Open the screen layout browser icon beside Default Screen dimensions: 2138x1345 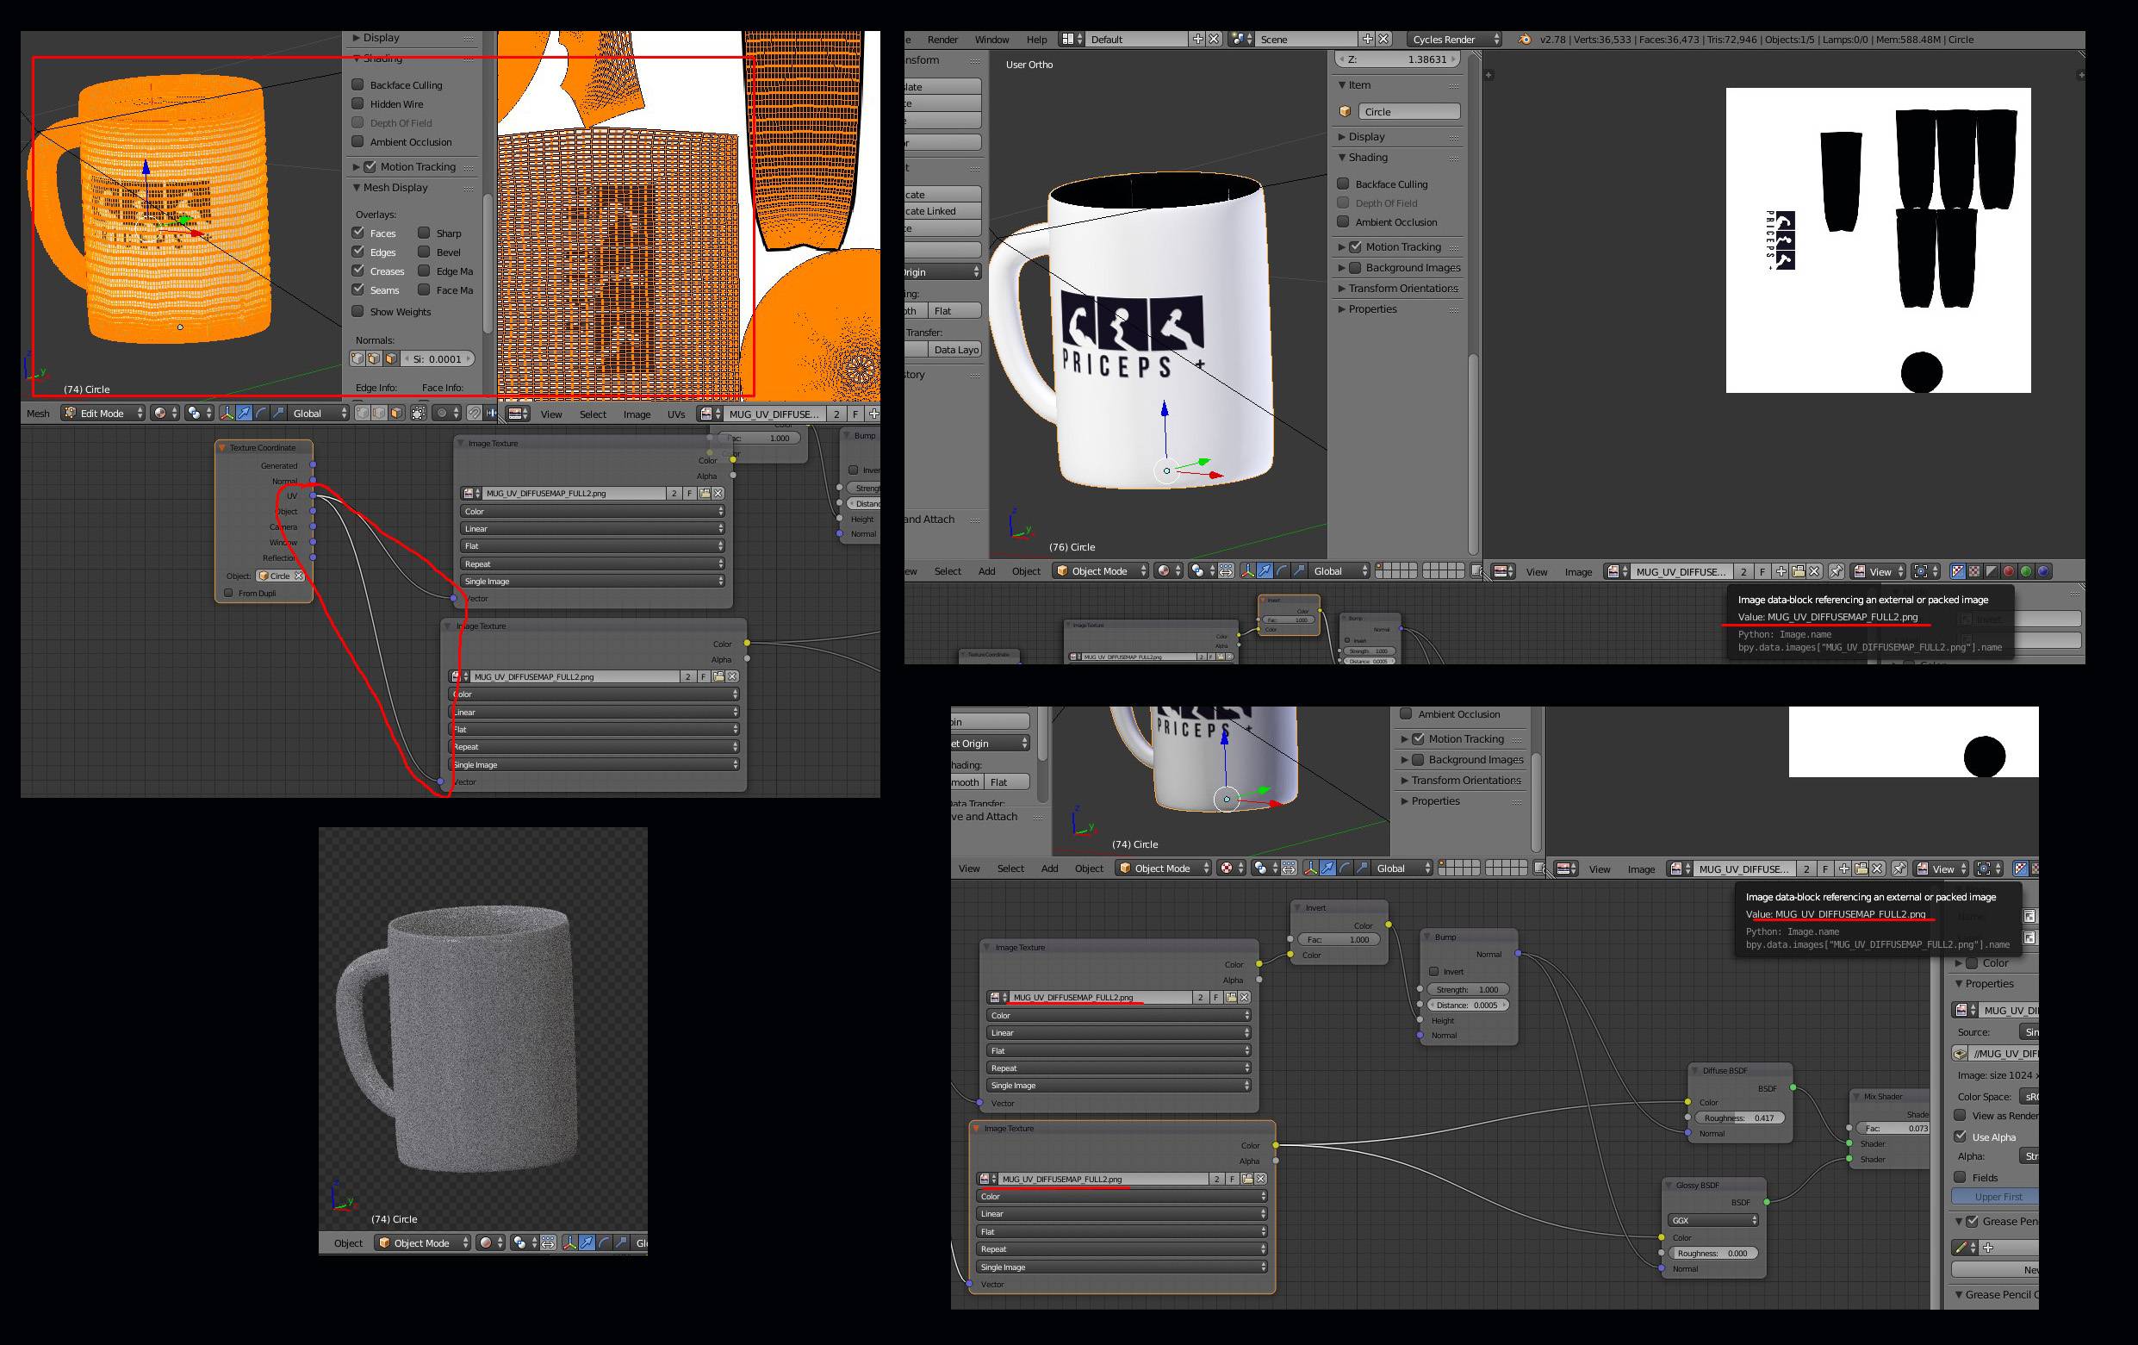coord(1072,39)
